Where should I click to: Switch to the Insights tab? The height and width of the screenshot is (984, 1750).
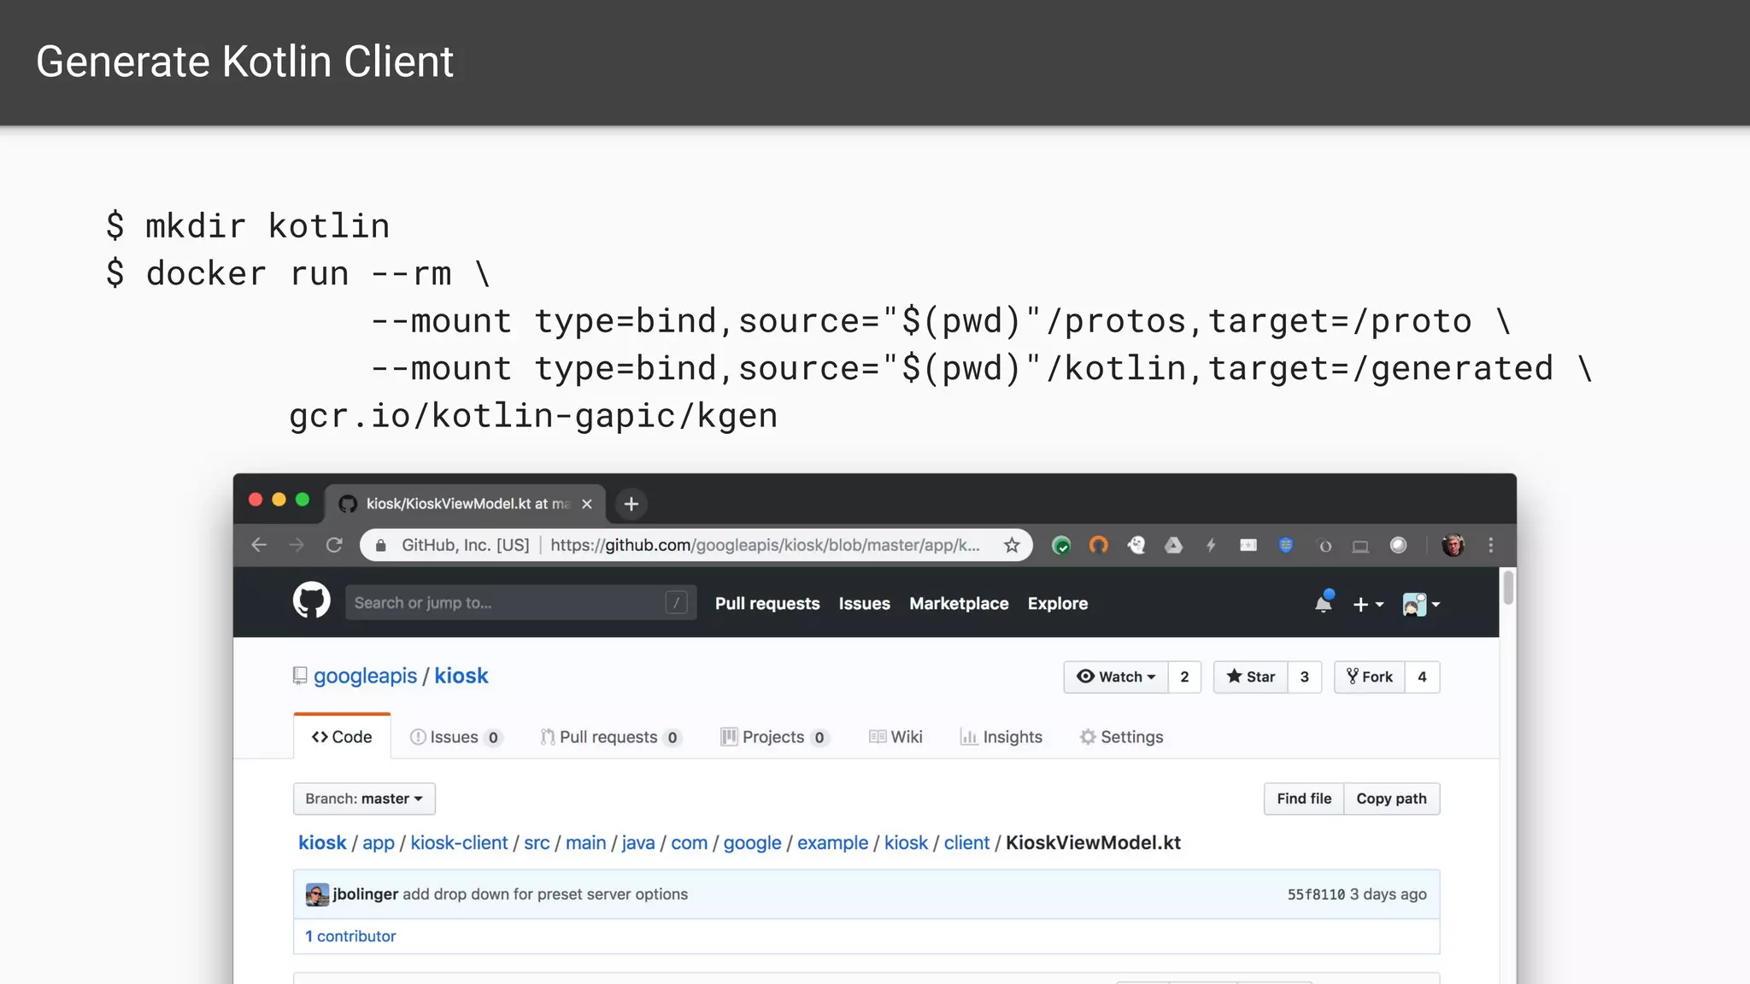[1001, 737]
